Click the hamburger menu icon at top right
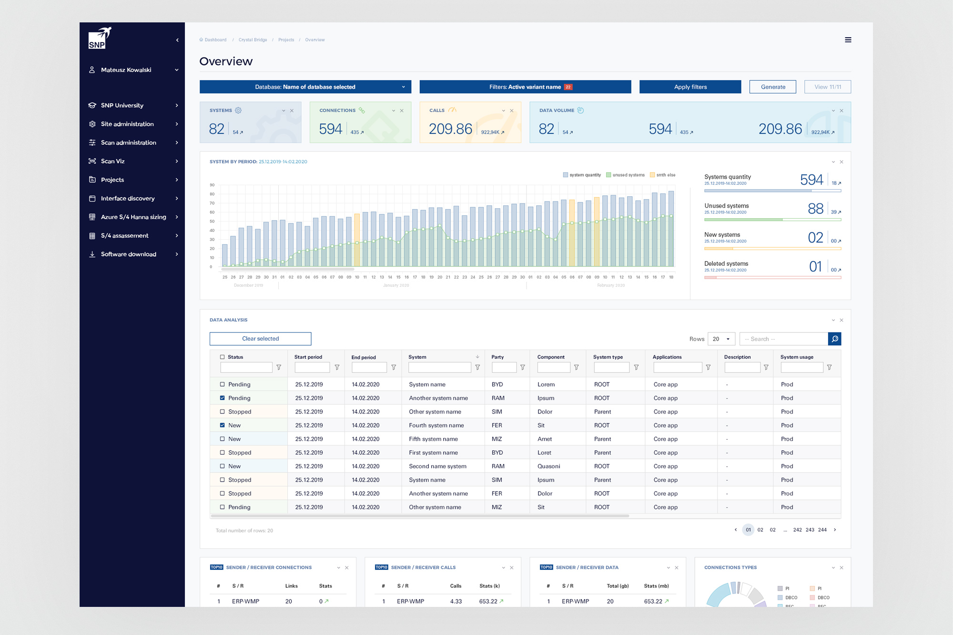Viewport: 953px width, 635px height. [x=848, y=40]
